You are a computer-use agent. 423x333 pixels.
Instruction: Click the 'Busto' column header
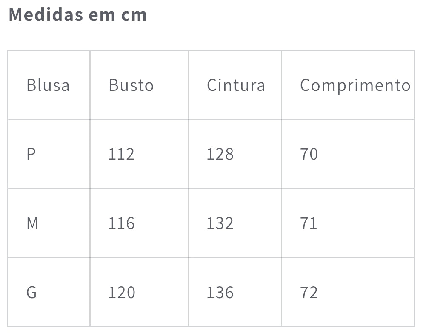[131, 85]
